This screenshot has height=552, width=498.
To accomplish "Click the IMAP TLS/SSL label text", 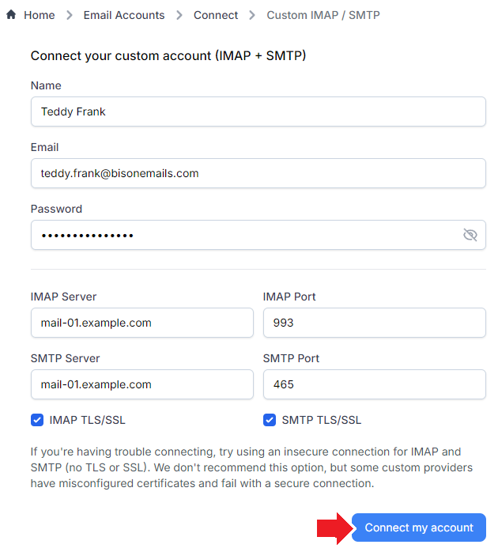I will 87,420.
